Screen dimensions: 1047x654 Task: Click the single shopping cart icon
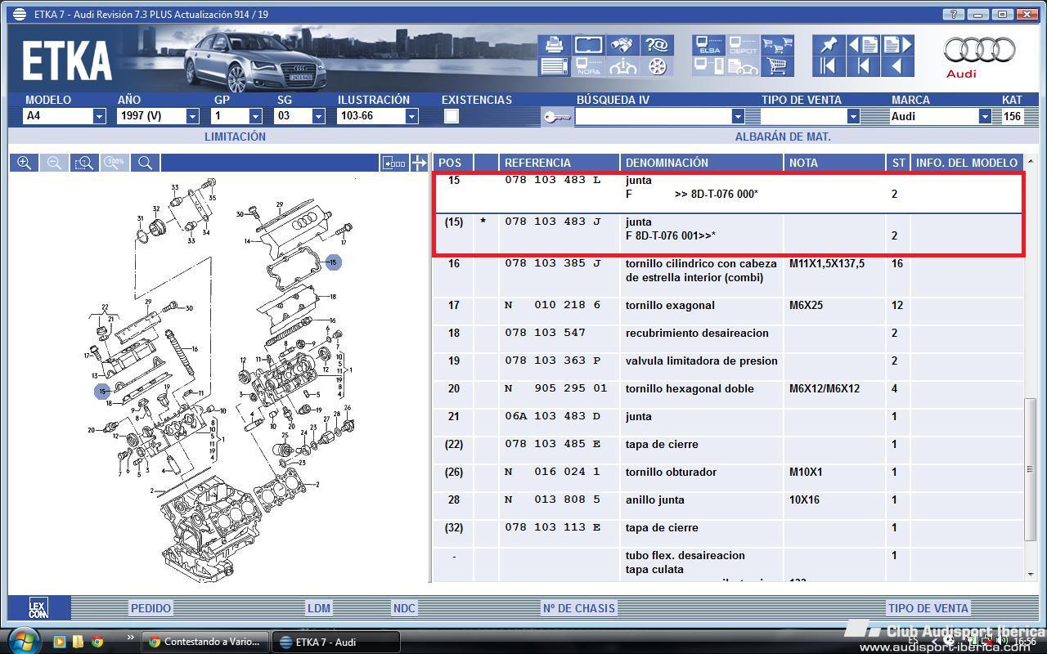[x=777, y=66]
